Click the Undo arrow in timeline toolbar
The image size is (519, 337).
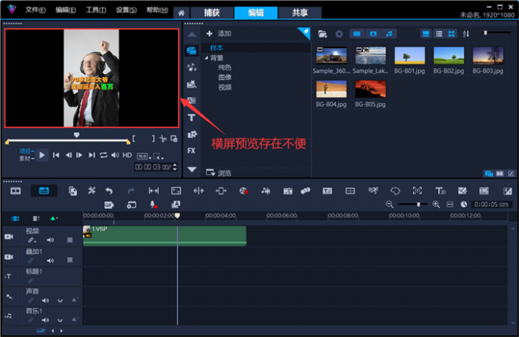[109, 191]
